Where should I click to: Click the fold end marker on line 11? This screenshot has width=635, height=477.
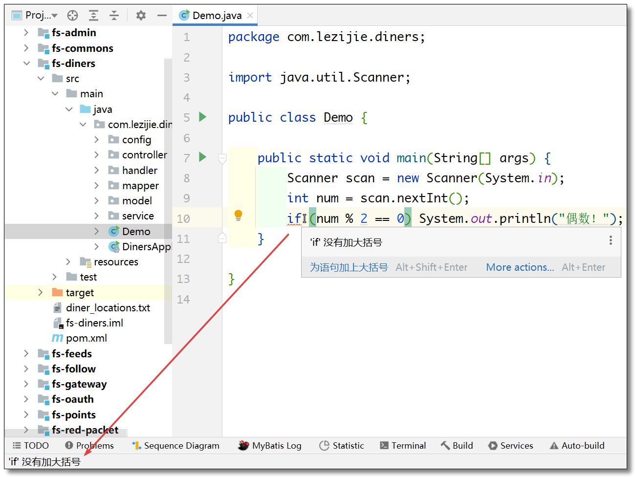point(222,238)
